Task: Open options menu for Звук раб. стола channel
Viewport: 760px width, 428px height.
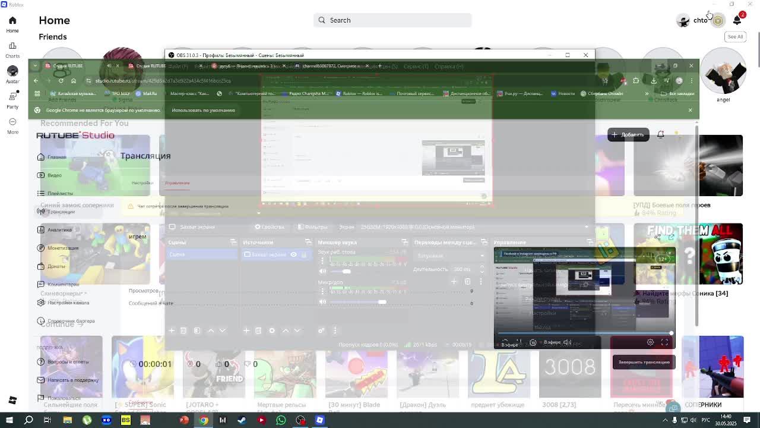Action: (x=322, y=260)
